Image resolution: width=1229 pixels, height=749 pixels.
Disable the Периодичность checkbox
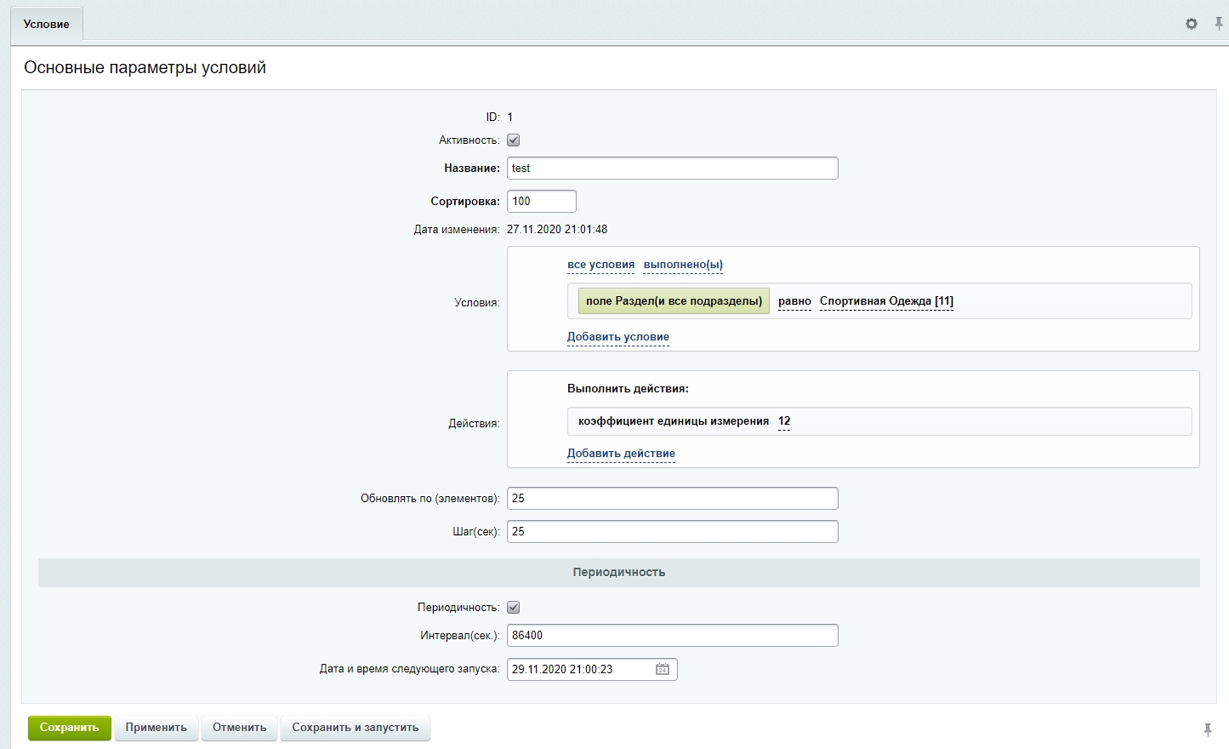[513, 608]
